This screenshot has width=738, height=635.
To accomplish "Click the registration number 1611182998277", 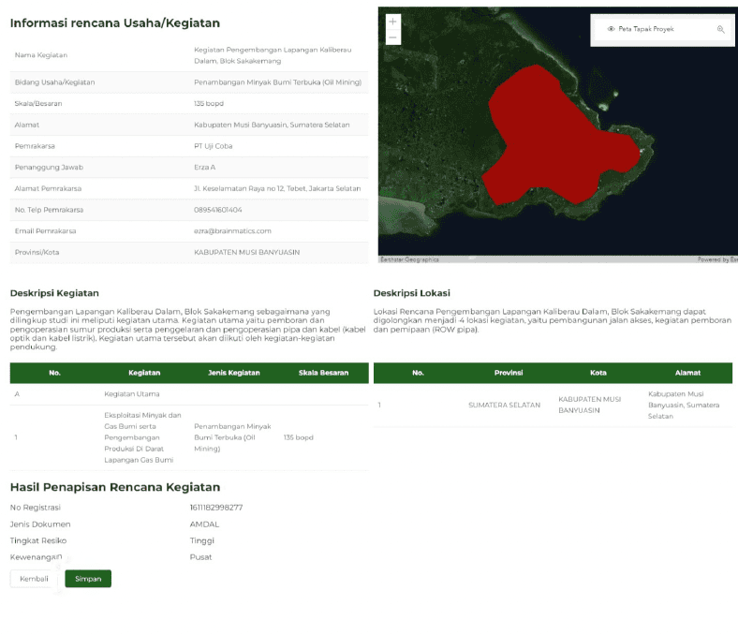I will 216,508.
